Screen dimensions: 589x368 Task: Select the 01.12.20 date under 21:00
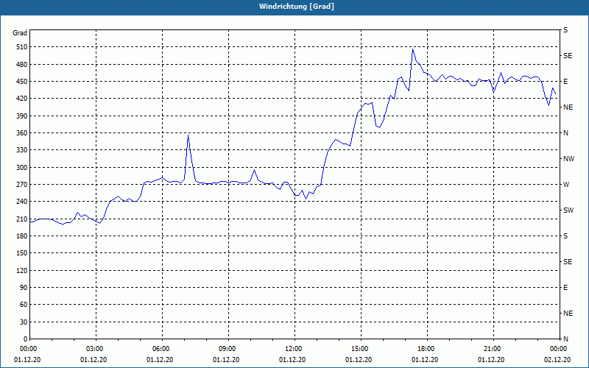(x=491, y=360)
